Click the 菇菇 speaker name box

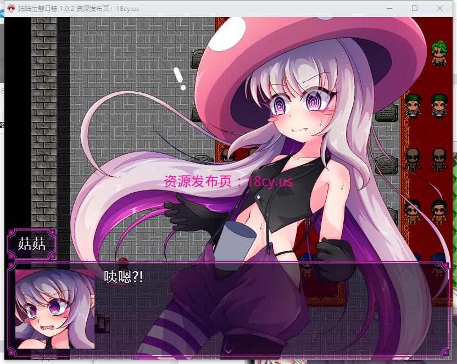point(32,244)
